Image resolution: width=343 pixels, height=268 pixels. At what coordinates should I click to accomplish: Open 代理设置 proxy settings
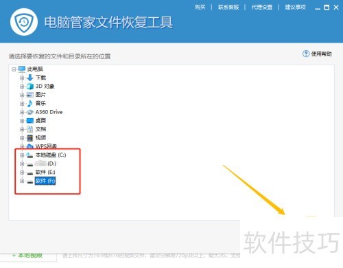[262, 8]
